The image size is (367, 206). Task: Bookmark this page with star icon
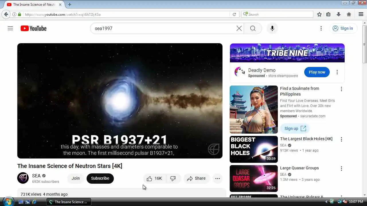319,14
